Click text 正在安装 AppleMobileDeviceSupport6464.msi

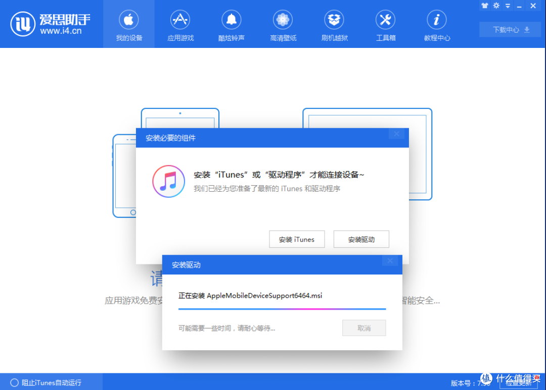(250, 296)
